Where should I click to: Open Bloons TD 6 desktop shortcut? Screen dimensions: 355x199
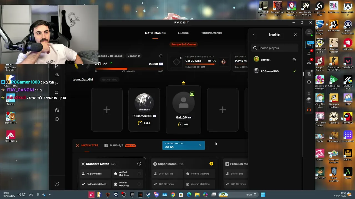click(x=11, y=118)
